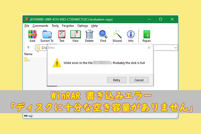Launch the Wizard wand tool
Viewport: 201px width, 134px height.
117,36
